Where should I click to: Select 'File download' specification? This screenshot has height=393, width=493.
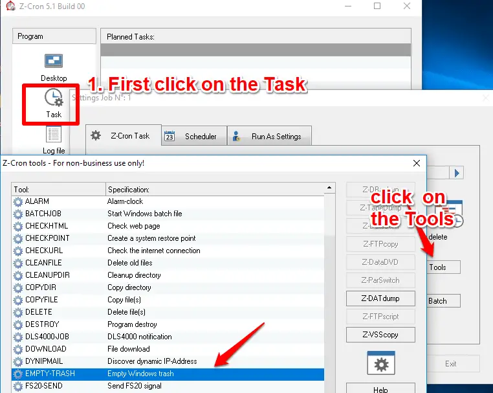pos(129,349)
